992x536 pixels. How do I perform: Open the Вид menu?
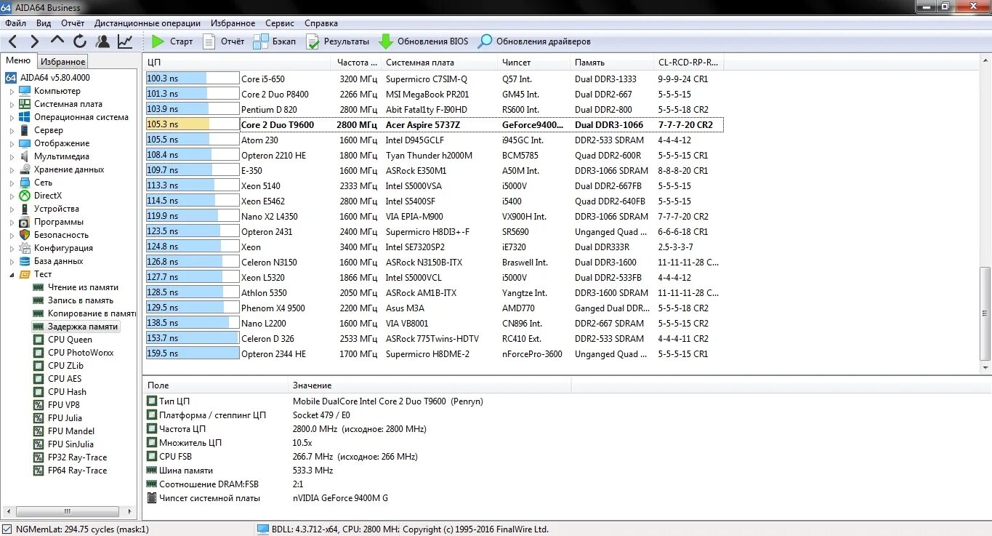[x=44, y=23]
